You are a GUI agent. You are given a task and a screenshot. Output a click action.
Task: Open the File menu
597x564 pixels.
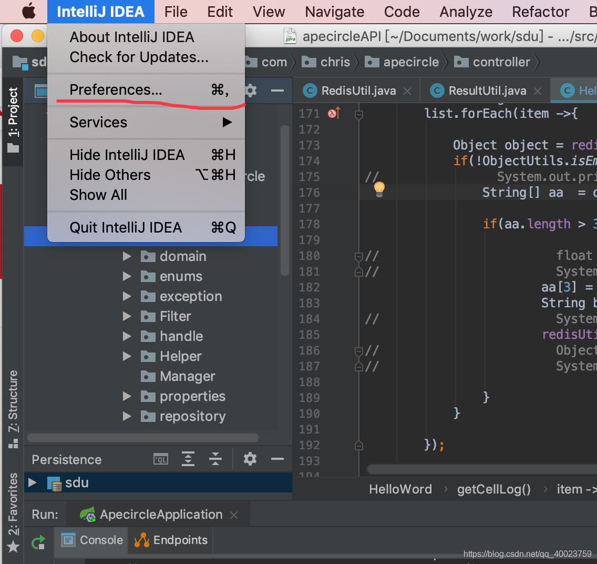coord(176,12)
